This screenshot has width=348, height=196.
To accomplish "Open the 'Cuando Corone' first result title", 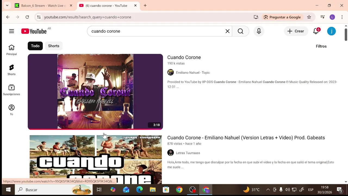I will [x=184, y=57].
